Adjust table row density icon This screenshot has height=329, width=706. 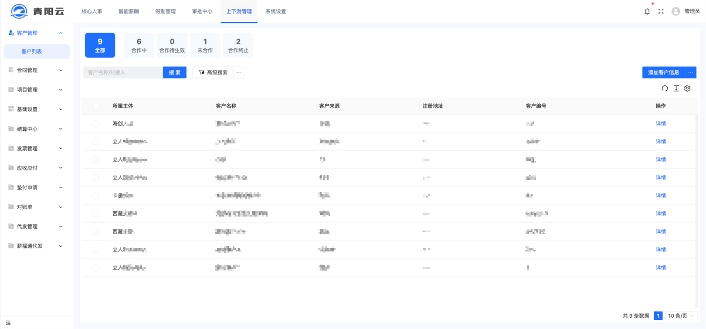pyautogui.click(x=676, y=88)
